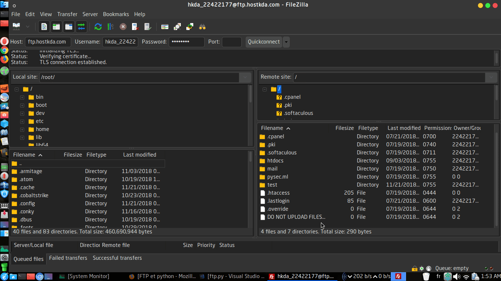The image size is (501, 281).
Task: Click the message log scrollbar
Action: (x=497, y=58)
